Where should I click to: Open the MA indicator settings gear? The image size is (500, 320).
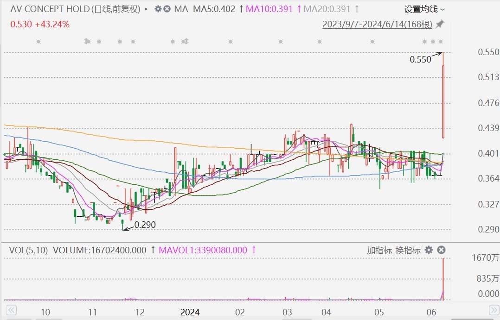click(158, 9)
